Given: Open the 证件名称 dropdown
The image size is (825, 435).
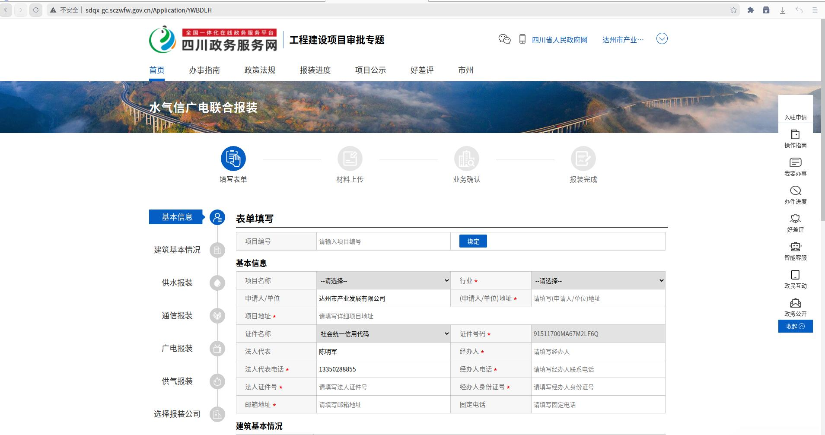Looking at the screenshot, I should (x=383, y=334).
